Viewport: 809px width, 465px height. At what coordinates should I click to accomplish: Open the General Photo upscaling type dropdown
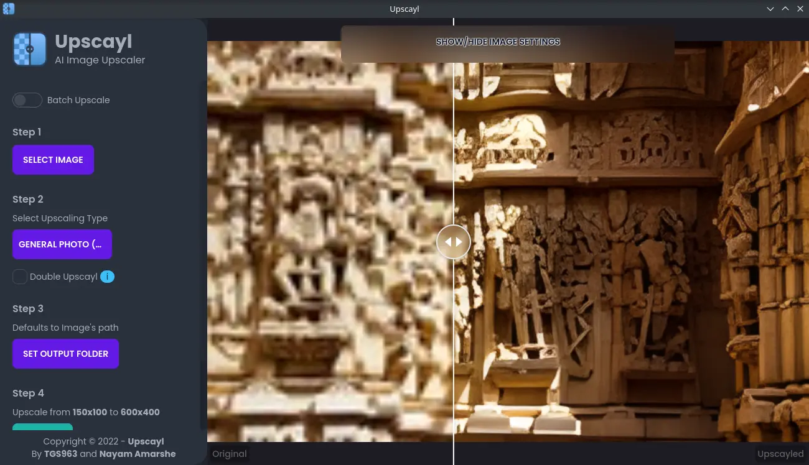[x=62, y=244]
